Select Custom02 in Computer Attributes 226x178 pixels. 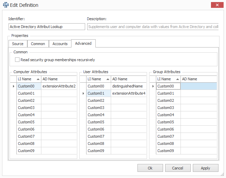29,100
